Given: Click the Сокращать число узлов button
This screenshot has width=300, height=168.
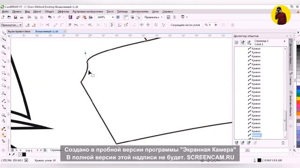Looking at the screenshot, I should tap(185, 25).
